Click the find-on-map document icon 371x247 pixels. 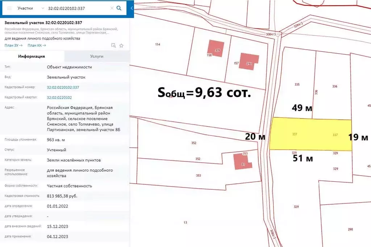coord(113,45)
